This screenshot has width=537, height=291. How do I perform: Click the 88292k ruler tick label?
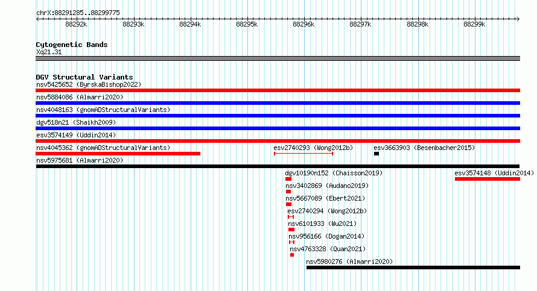click(x=77, y=24)
